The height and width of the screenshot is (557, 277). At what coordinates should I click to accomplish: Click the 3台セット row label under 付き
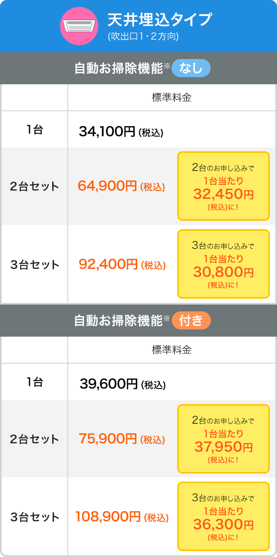(35, 517)
